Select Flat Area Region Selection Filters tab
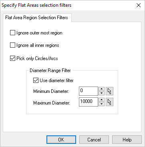Screen dimensions: 145x147 click(37, 18)
